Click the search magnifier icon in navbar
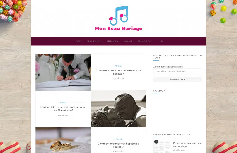This screenshot has height=153, width=237. tap(162, 41)
